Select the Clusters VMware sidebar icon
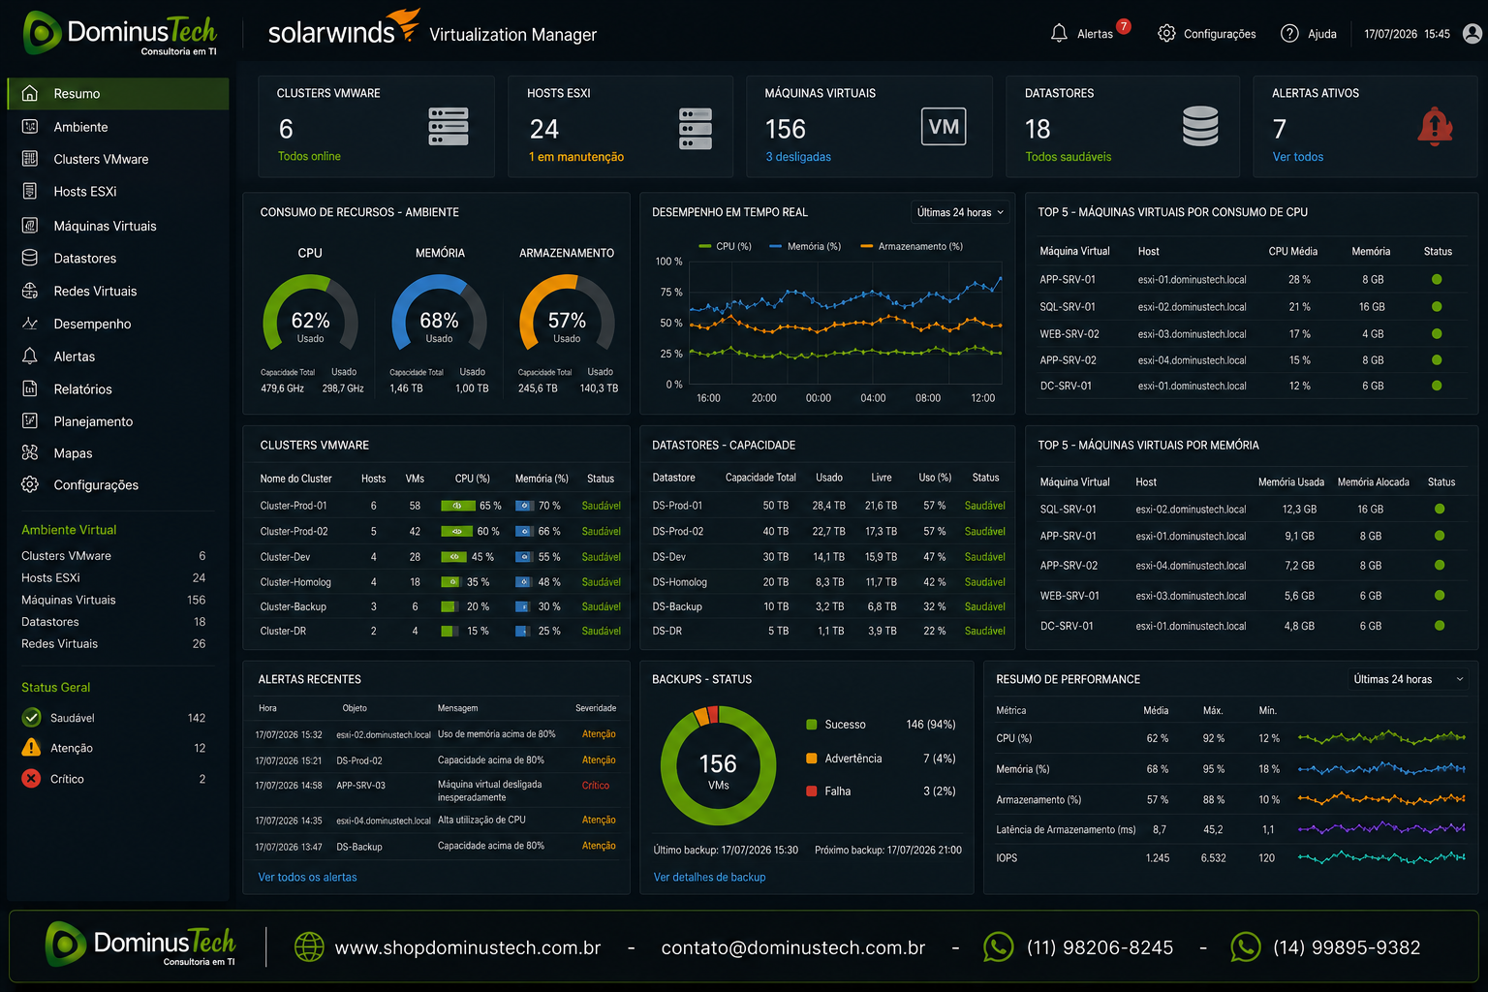Viewport: 1488px width, 992px height. 30,158
